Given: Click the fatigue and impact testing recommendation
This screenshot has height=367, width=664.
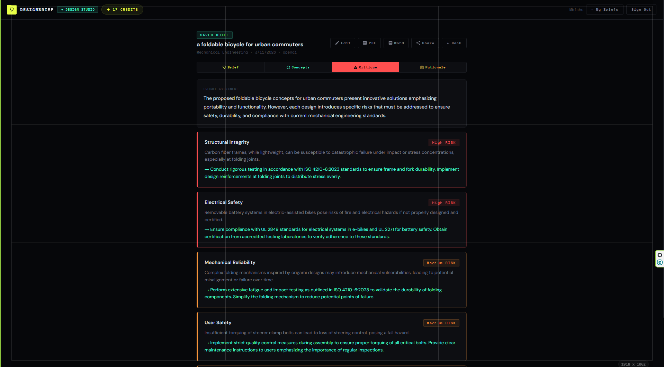Looking at the screenshot, I should click(323, 293).
